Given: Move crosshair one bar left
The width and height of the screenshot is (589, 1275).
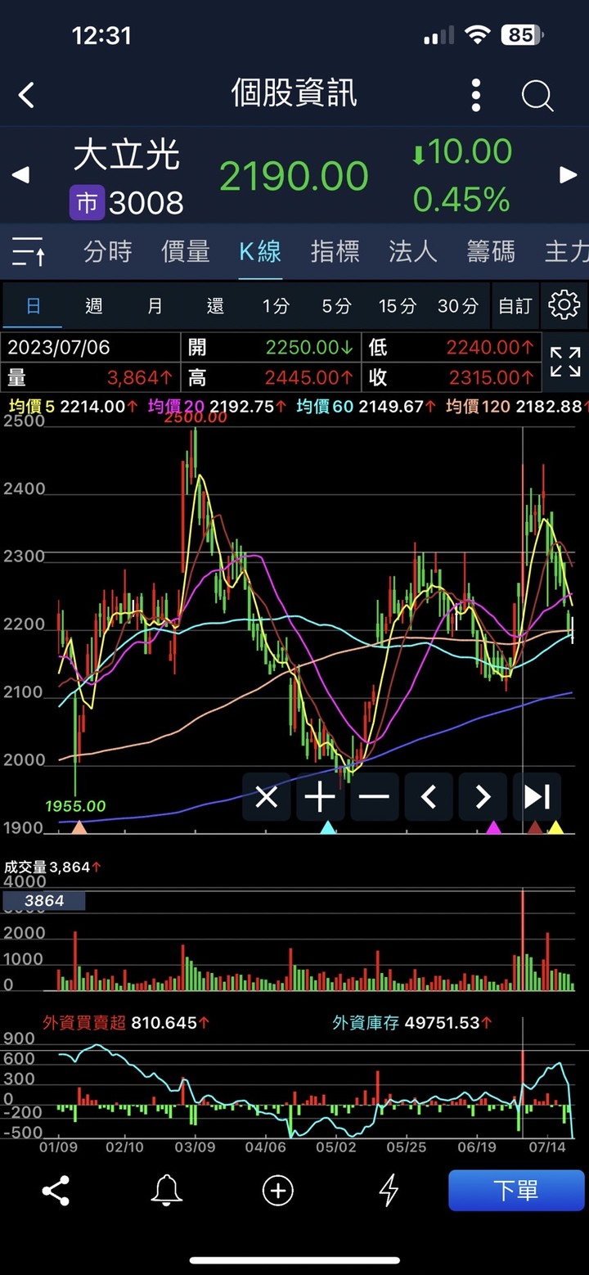Looking at the screenshot, I should pyautogui.click(x=429, y=796).
